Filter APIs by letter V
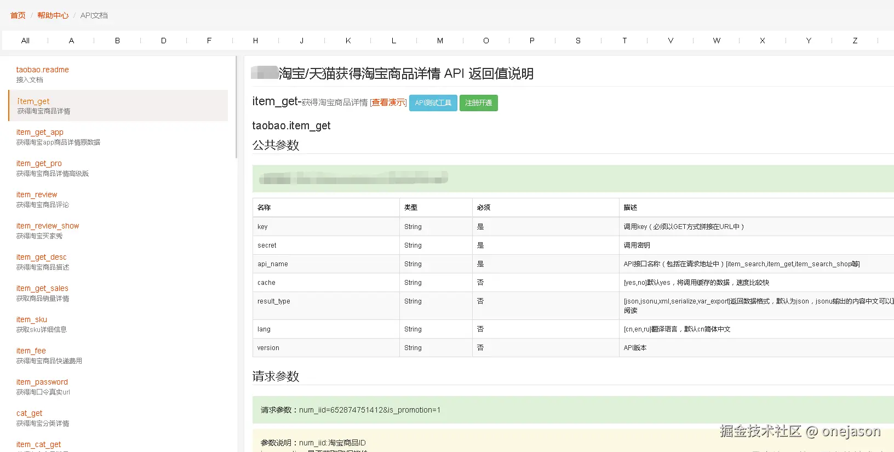The height and width of the screenshot is (452, 894). click(671, 41)
